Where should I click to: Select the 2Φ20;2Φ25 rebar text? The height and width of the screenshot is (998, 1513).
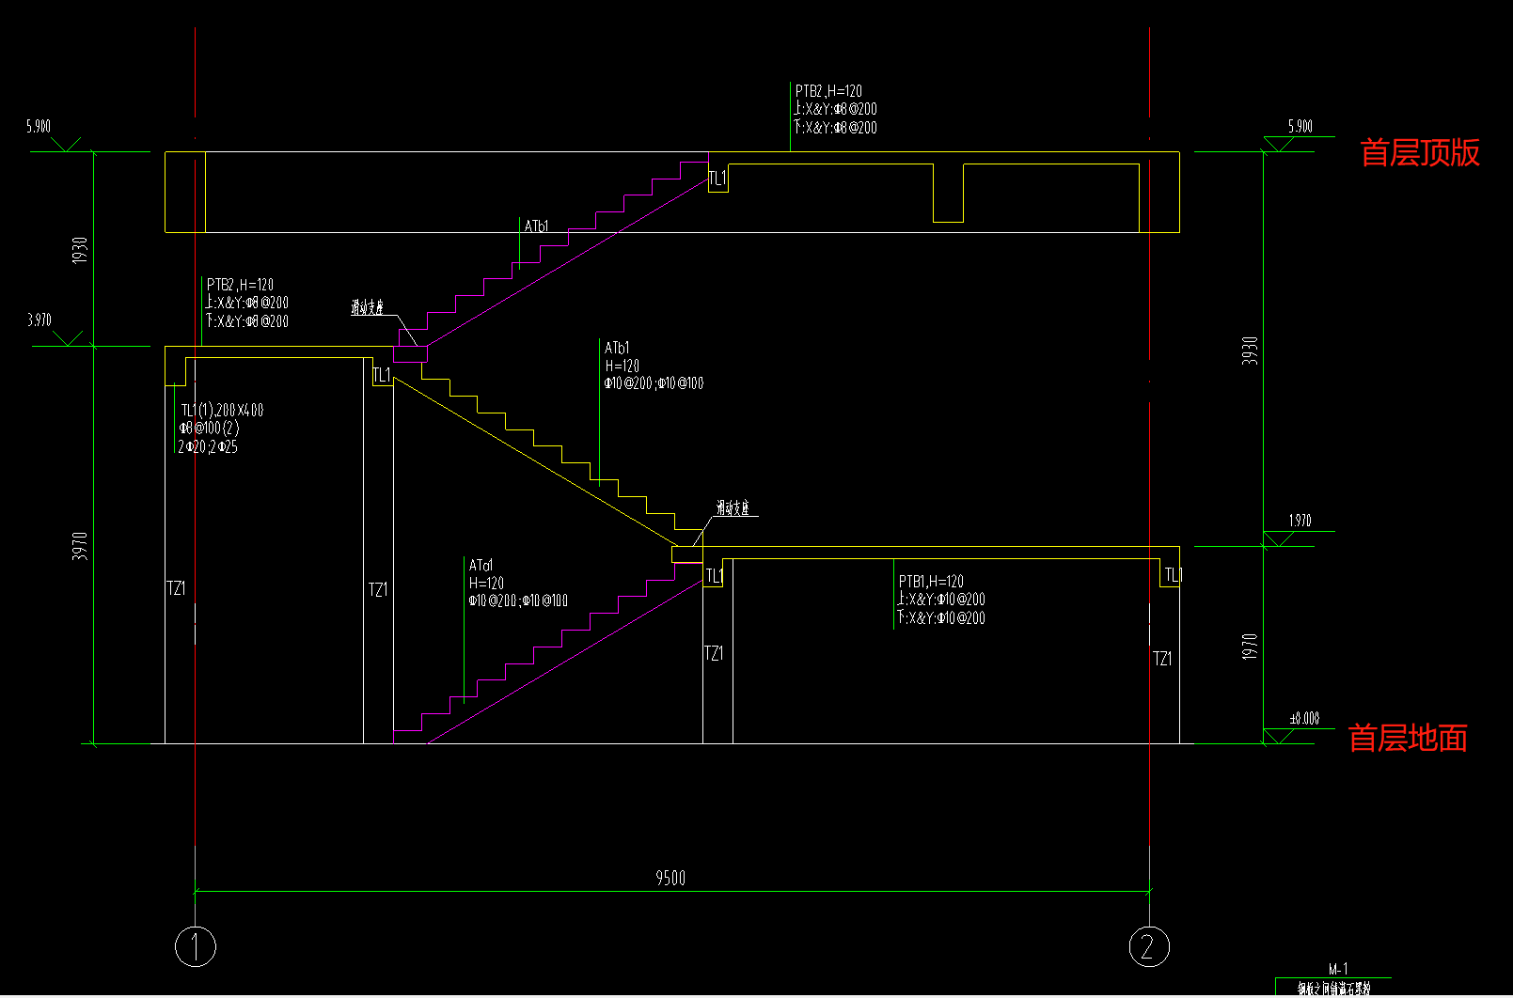208,447
